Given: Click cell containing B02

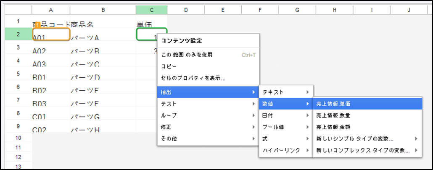Looking at the screenshot, I should point(51,87).
